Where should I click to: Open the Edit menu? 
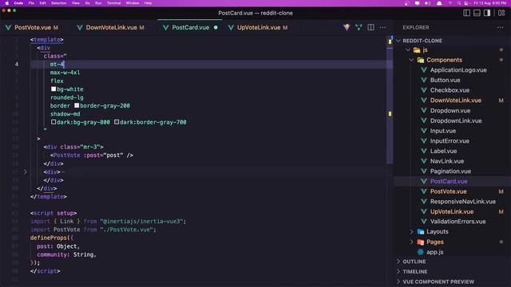(x=42, y=3)
